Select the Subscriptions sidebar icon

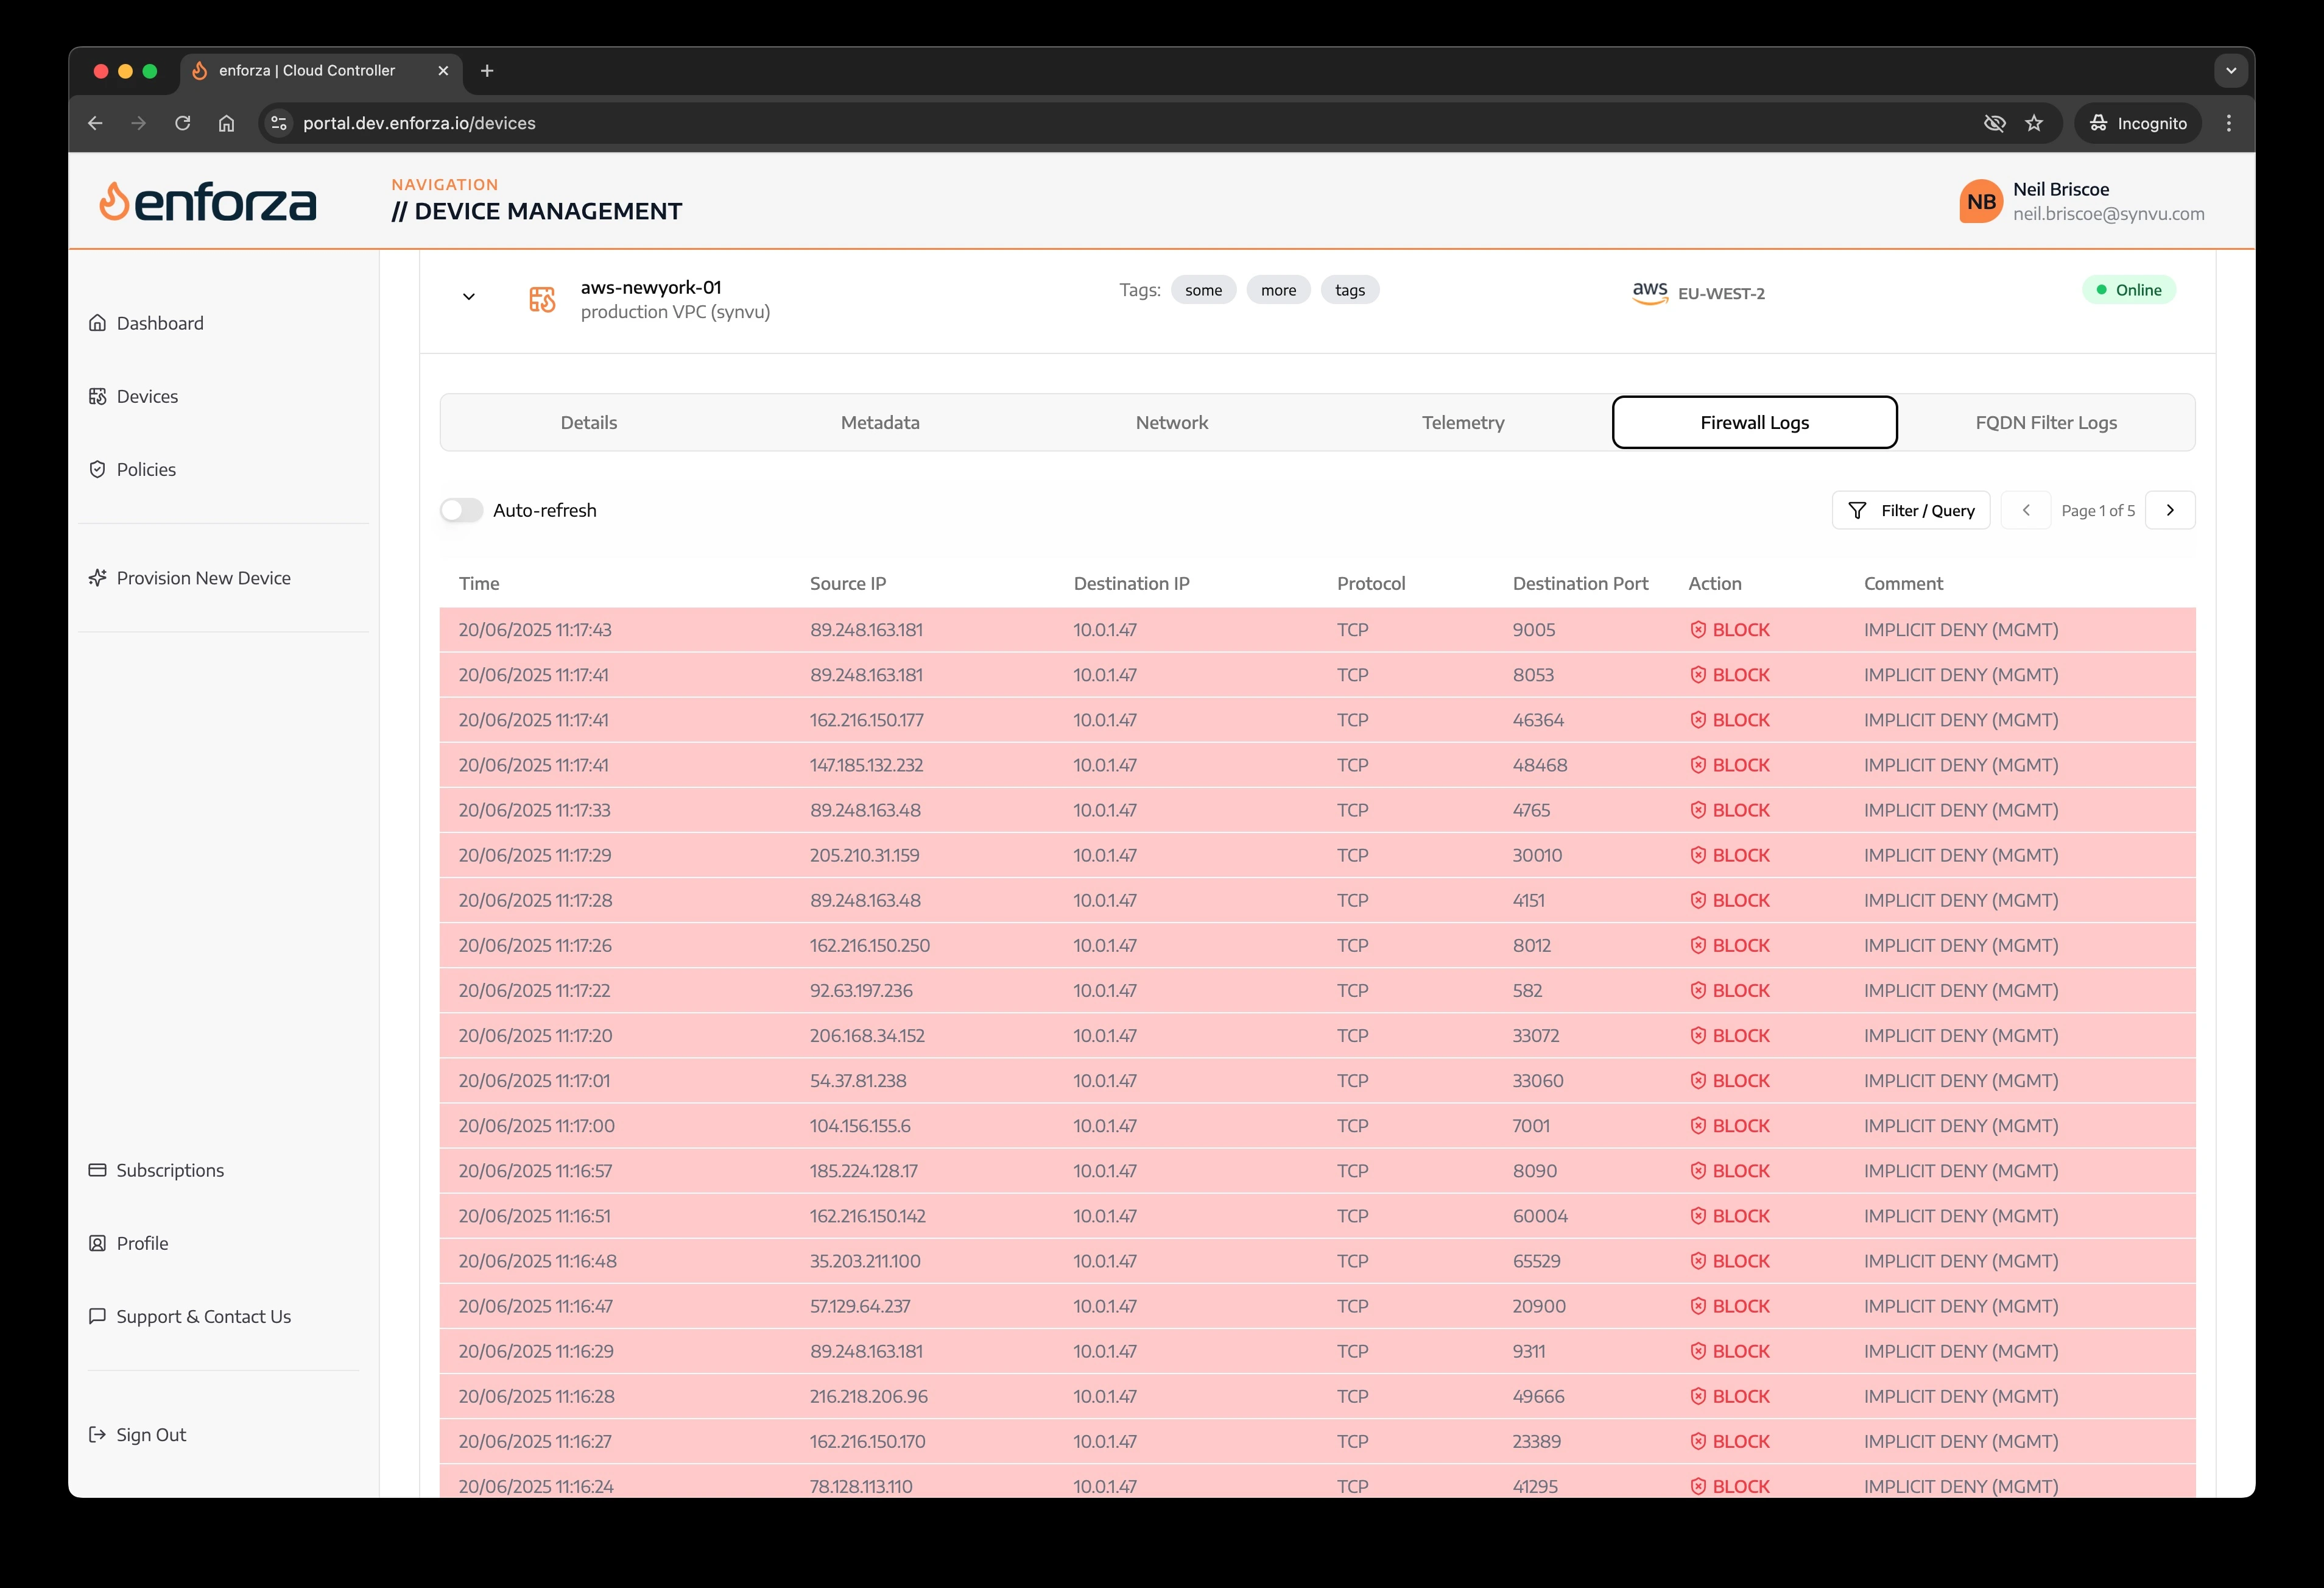point(97,1170)
